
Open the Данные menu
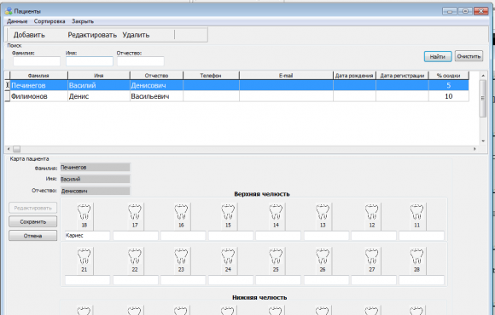tap(17, 21)
